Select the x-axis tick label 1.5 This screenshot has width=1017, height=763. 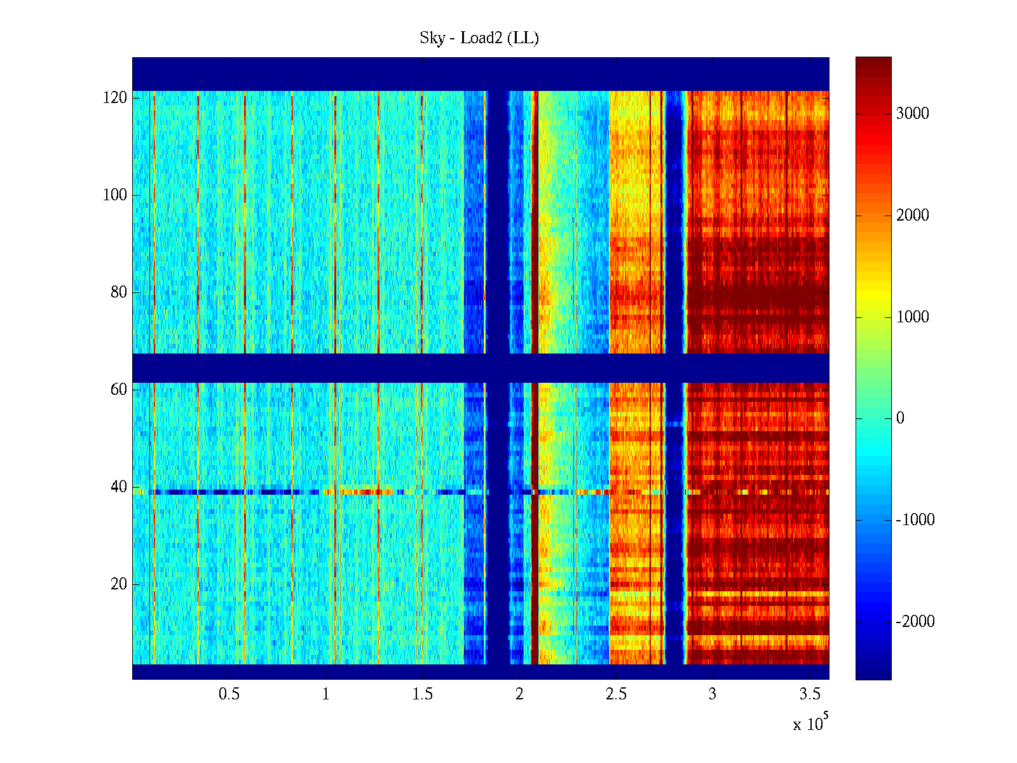(x=422, y=694)
